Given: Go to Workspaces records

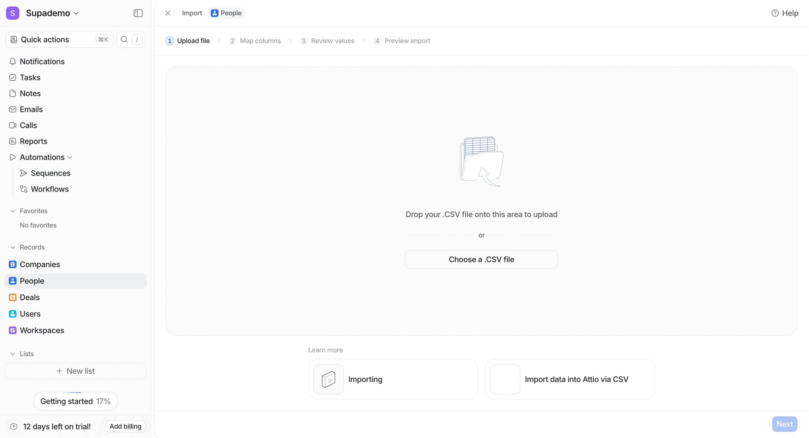Looking at the screenshot, I should 41,330.
